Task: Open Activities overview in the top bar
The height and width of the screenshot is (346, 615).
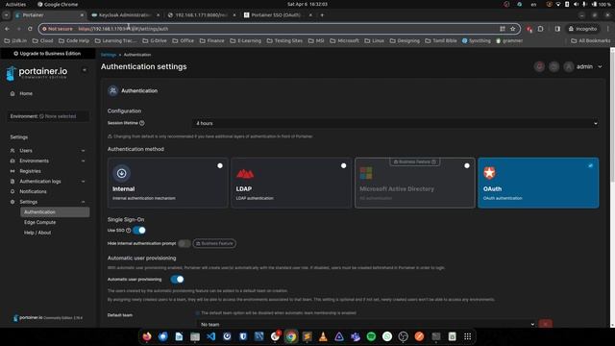Action: click(15, 4)
